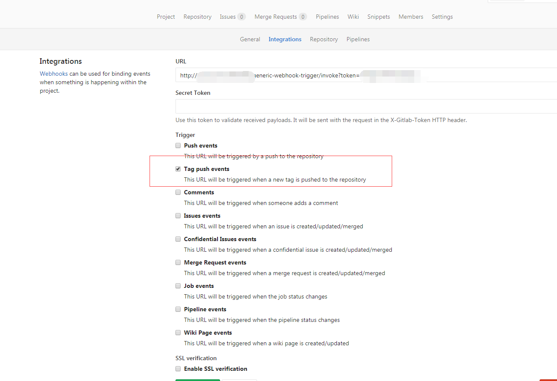Uncheck the Tag push events checkbox

pos(178,169)
